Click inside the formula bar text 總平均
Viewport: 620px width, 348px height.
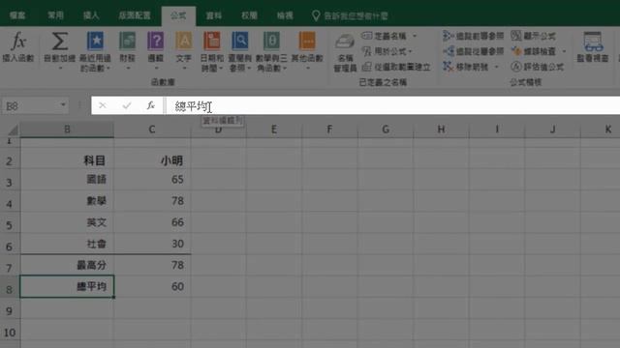click(192, 105)
